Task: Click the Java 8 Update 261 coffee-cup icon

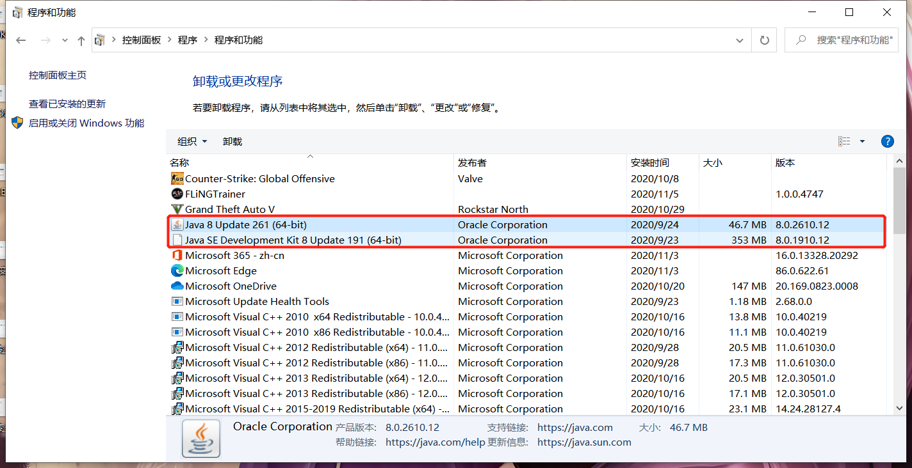Action: (177, 225)
